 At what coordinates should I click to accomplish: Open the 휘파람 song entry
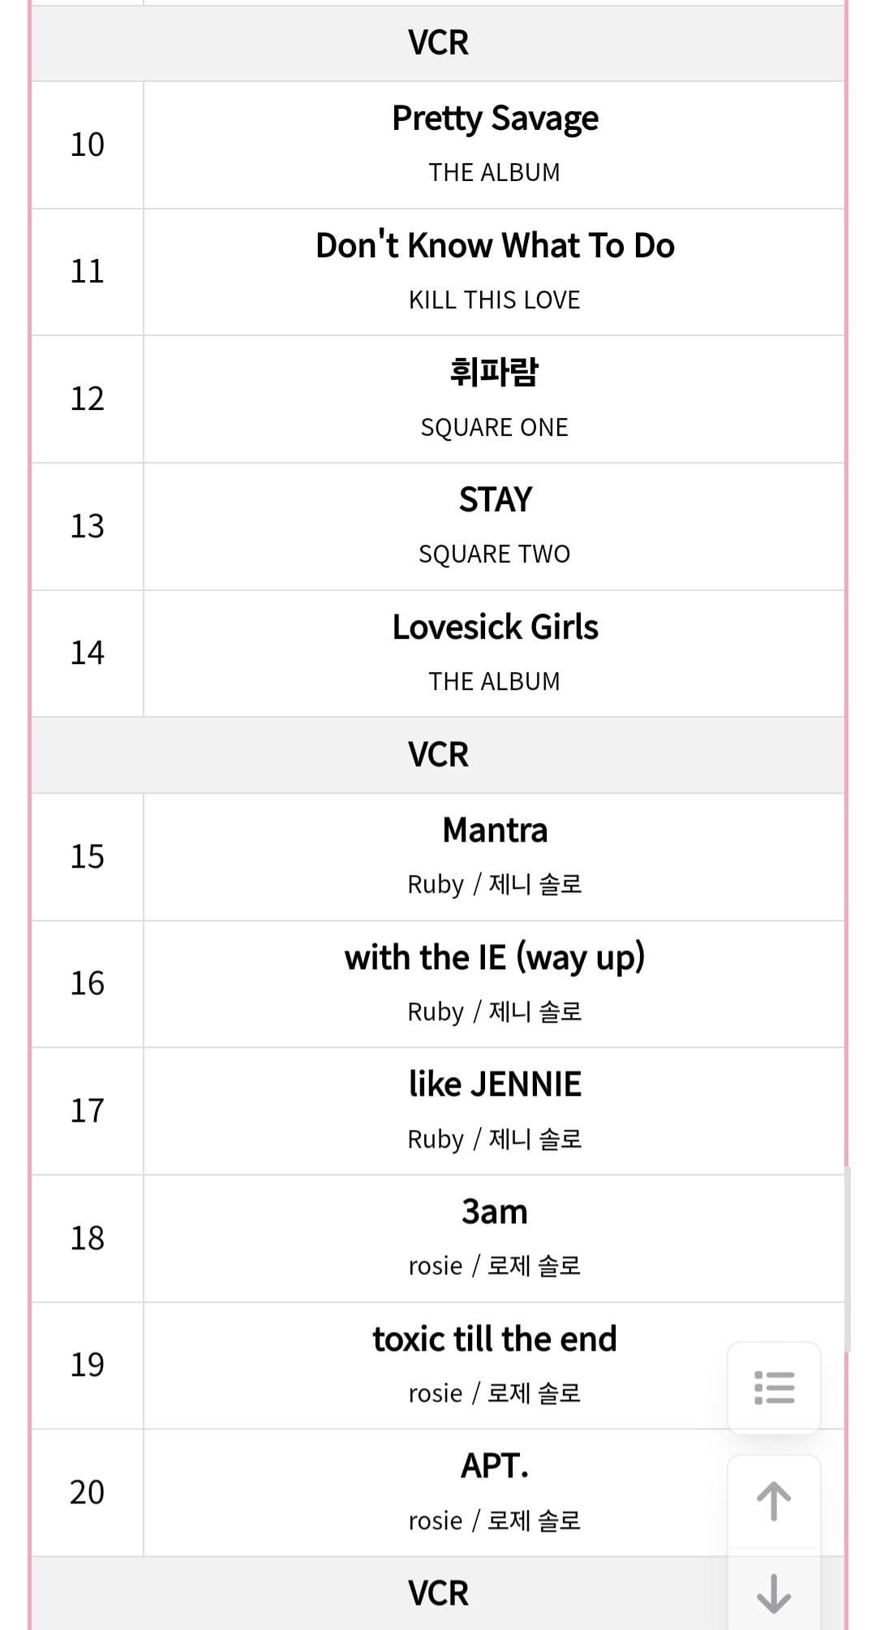click(495, 373)
